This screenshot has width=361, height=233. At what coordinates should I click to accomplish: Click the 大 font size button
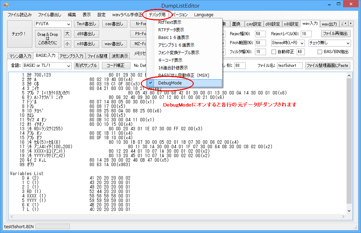click(67, 34)
